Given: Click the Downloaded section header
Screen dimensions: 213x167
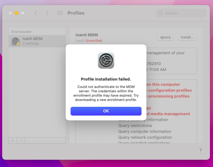Looking at the screenshot, I should click(21, 32).
